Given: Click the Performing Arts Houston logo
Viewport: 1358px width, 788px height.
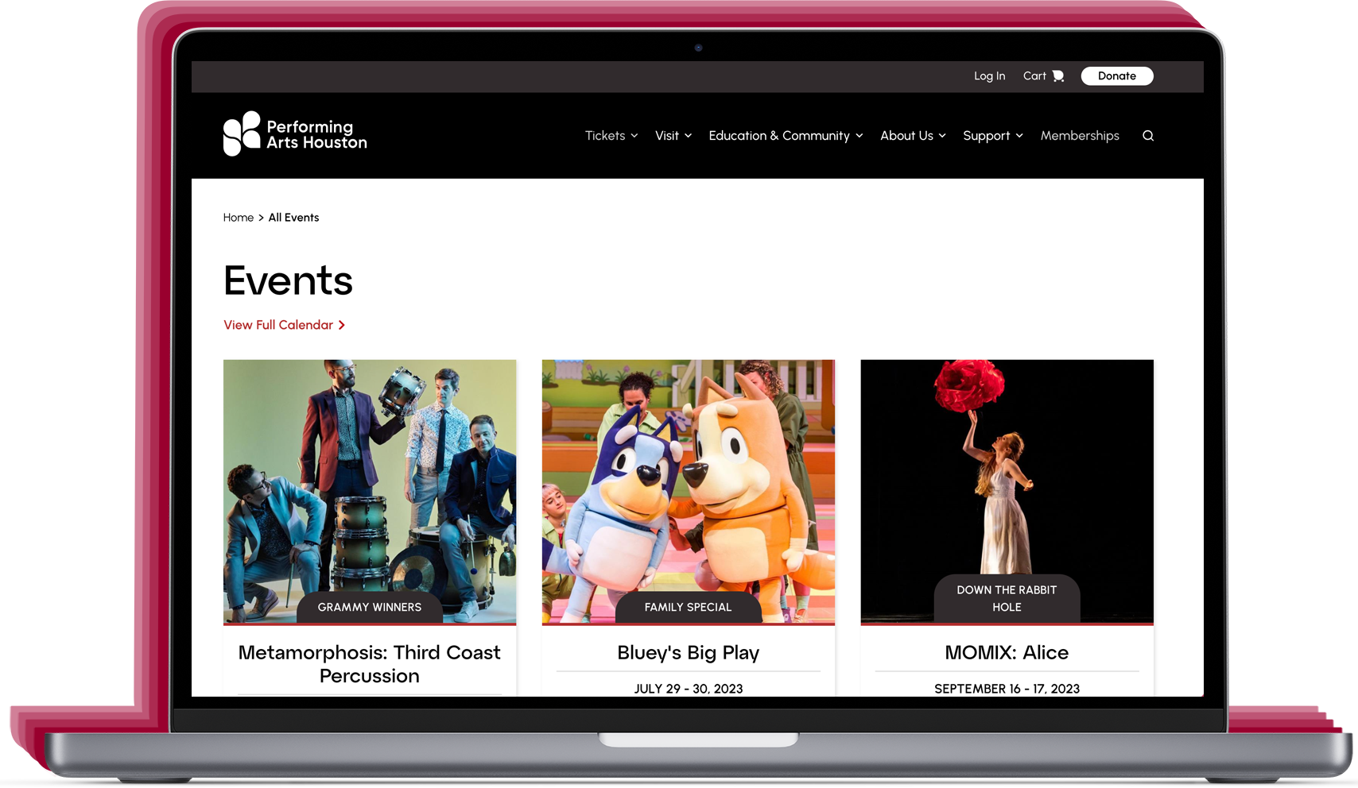Looking at the screenshot, I should 295,133.
